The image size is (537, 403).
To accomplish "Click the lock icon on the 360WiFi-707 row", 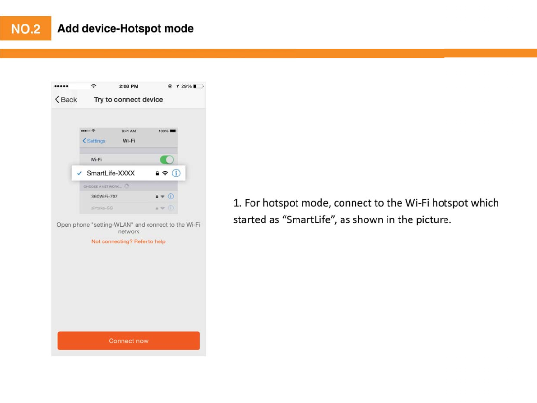I will pyautogui.click(x=157, y=197).
